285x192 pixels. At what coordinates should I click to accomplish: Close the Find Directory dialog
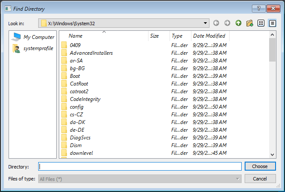click(x=273, y=9)
